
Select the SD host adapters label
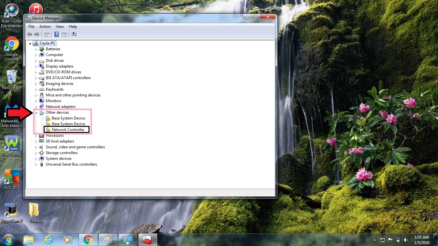[x=60, y=141]
